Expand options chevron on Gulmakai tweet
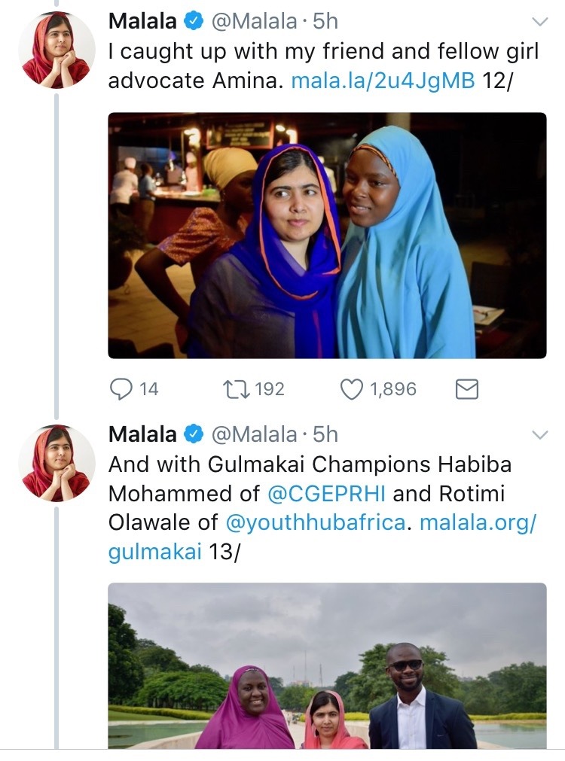This screenshot has height=761, width=565. [x=540, y=434]
